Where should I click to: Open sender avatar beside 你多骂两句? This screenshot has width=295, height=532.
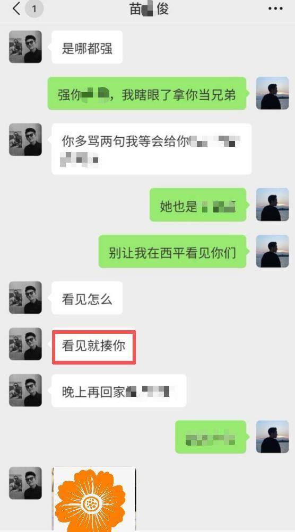coord(25,139)
